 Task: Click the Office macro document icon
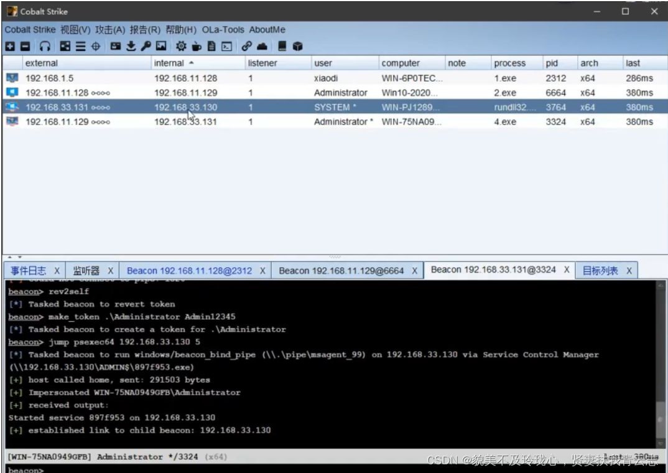tap(211, 47)
